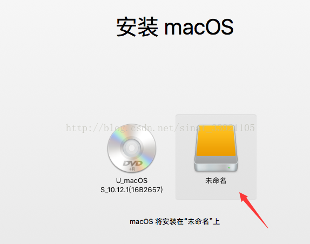Click the word macOS in the title
This screenshot has height=244, width=310.
click(x=199, y=27)
